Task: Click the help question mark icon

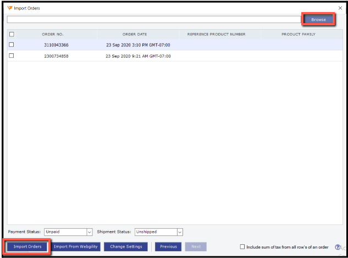Action: coord(338,247)
